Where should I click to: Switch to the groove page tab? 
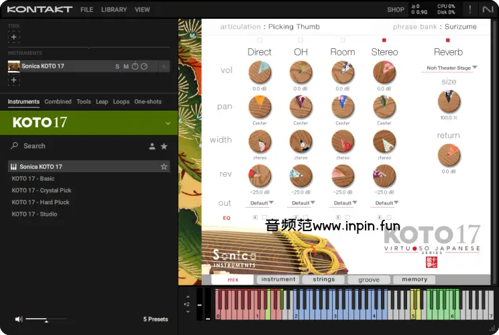pyautogui.click(x=369, y=279)
